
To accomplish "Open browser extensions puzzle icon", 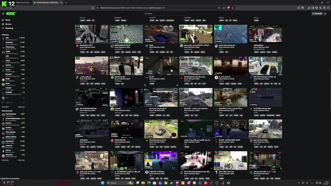I will (x=298, y=8).
